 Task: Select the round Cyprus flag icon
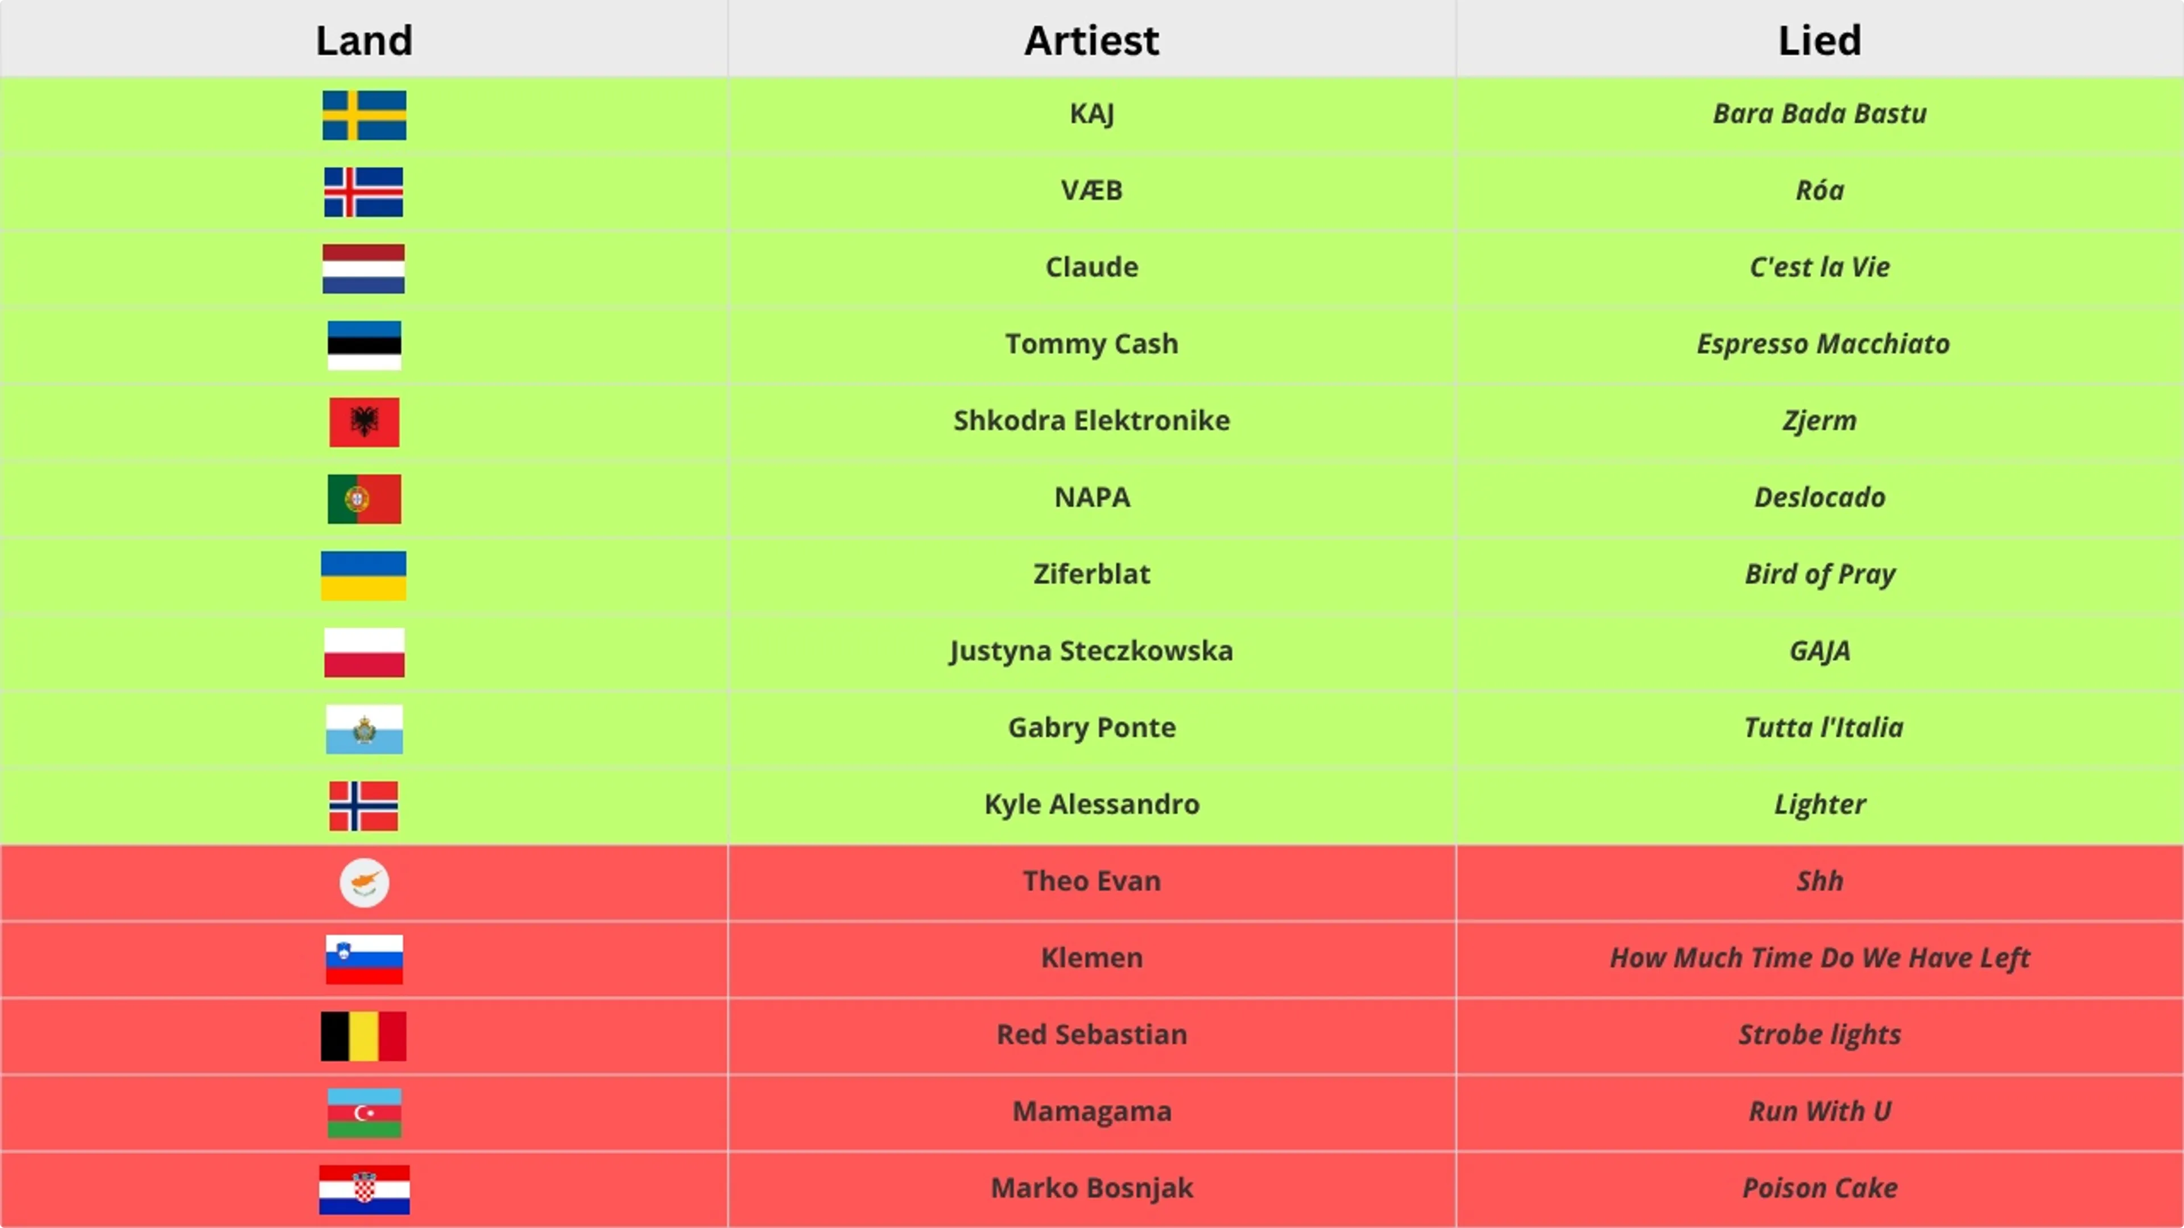click(364, 883)
